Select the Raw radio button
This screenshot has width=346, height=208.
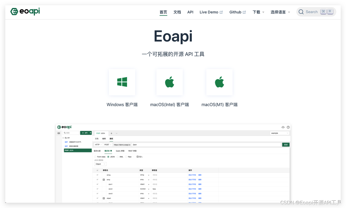(x=126, y=157)
